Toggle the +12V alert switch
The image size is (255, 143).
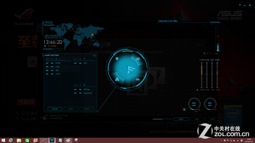click(47, 67)
